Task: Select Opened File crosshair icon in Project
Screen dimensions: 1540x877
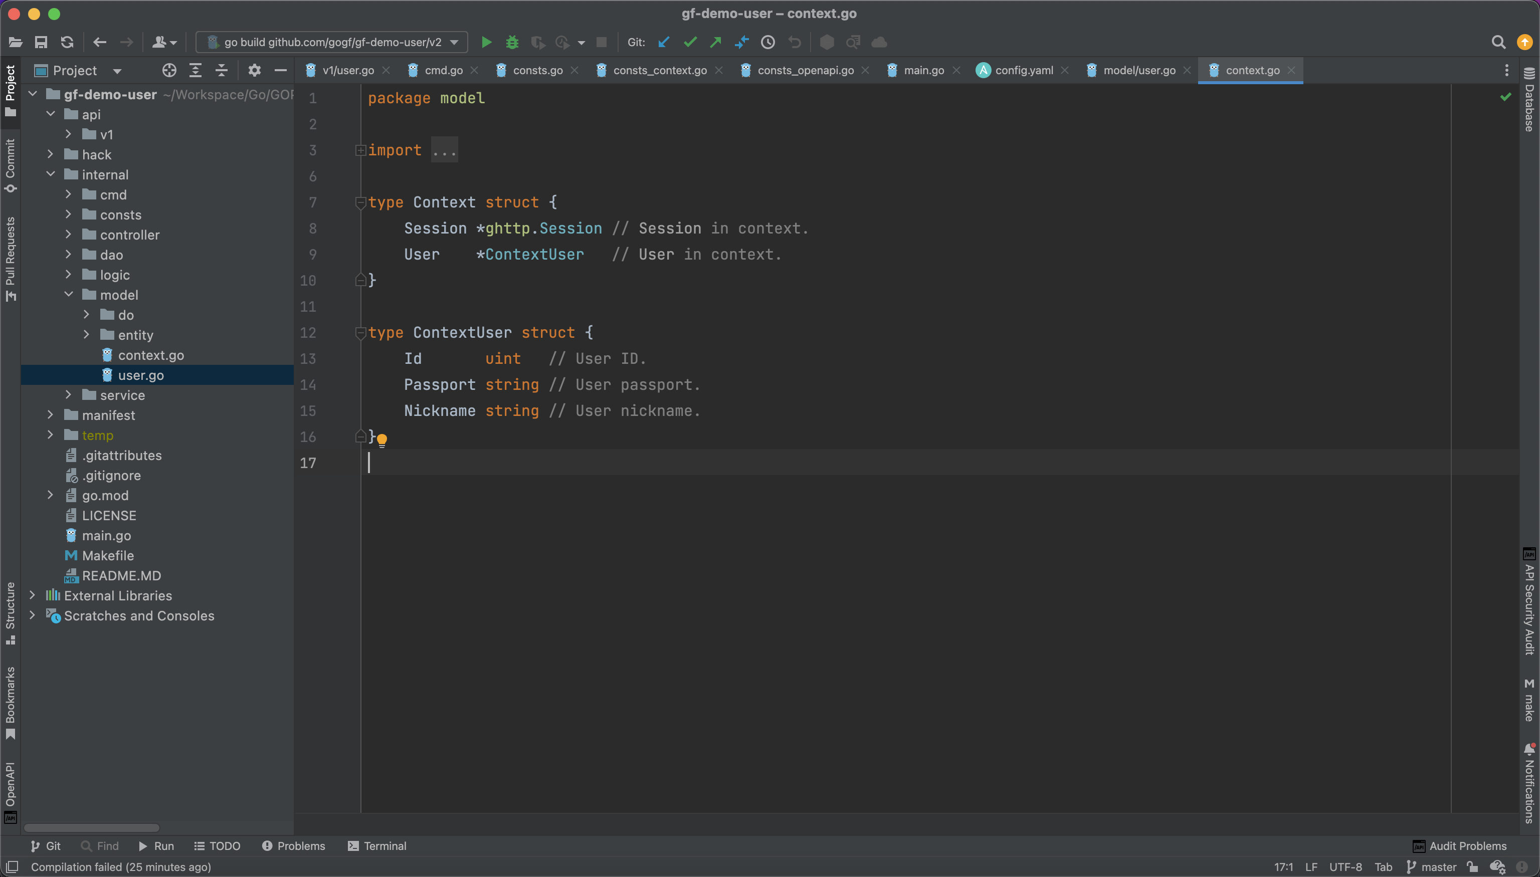Action: 169,71
